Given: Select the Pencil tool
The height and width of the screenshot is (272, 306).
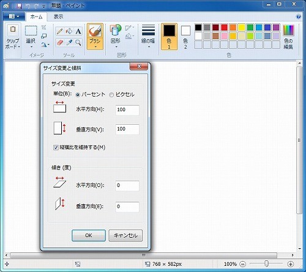Looking at the screenshot, I should 59,31.
